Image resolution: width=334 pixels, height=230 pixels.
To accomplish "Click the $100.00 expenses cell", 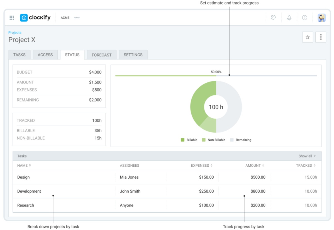I will click(x=206, y=205).
